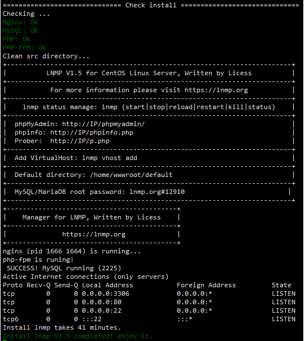Click the 'MySQL: OK' status line
Image resolution: width=305 pixels, height=341 pixels.
20,31
